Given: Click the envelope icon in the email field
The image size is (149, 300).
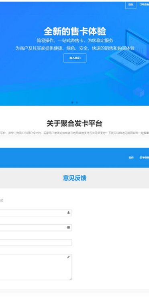Looking at the screenshot, I should pyautogui.click(x=68, y=227).
